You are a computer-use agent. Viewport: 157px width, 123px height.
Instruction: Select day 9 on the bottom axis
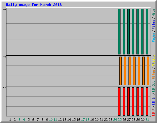[47, 120]
